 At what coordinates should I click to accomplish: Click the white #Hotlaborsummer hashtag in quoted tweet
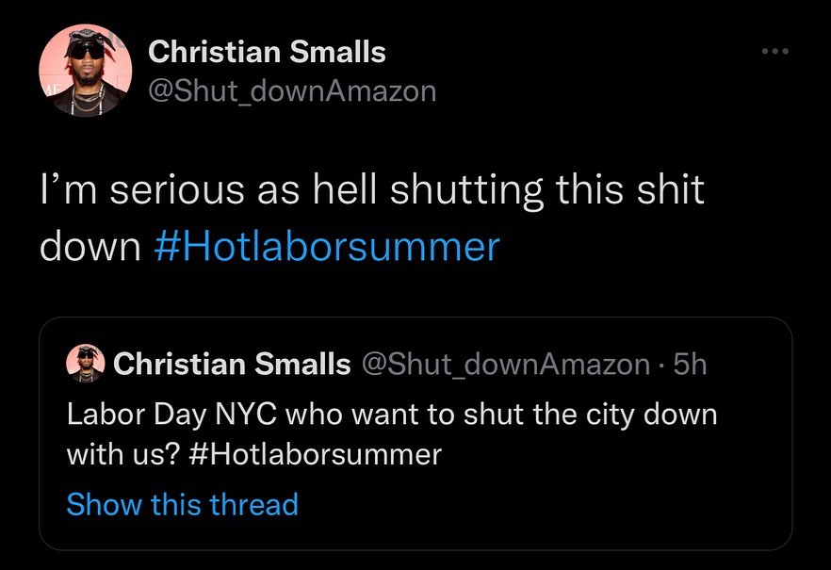tap(315, 455)
